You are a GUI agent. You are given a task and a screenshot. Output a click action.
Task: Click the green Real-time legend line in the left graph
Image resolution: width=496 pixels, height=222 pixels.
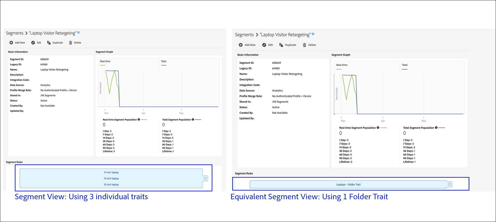point(103,65)
